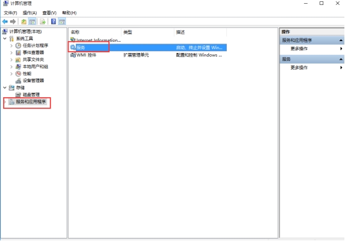Image resolution: width=345 pixels, height=241 pixels.
Task: Sort by the 名称 column header
Action: (95, 32)
